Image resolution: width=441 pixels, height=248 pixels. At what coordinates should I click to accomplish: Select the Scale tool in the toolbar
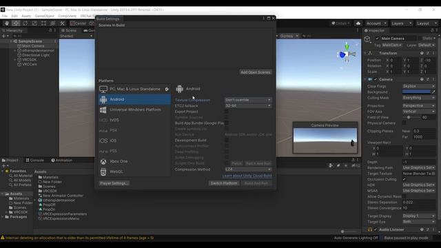click(34, 23)
